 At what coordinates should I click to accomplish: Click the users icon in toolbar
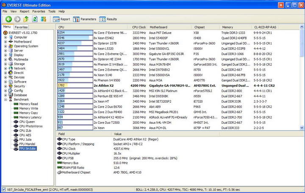(43, 19)
